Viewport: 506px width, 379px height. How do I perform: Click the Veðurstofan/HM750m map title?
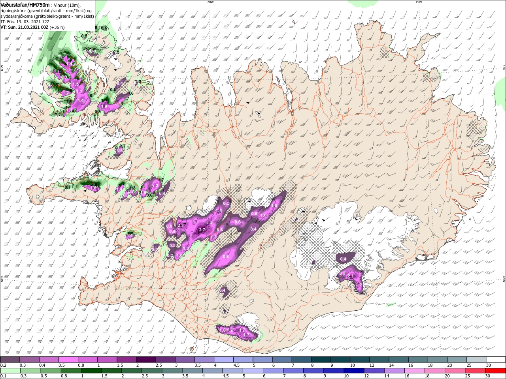click(x=25, y=4)
